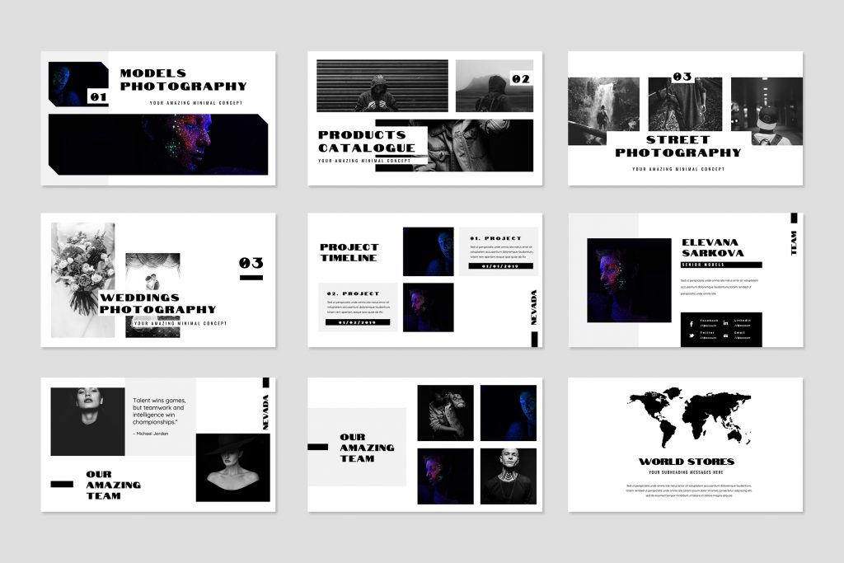Click the Facebook icon on Elevana Sarkova slide
The image size is (844, 563).
pyautogui.click(x=692, y=323)
